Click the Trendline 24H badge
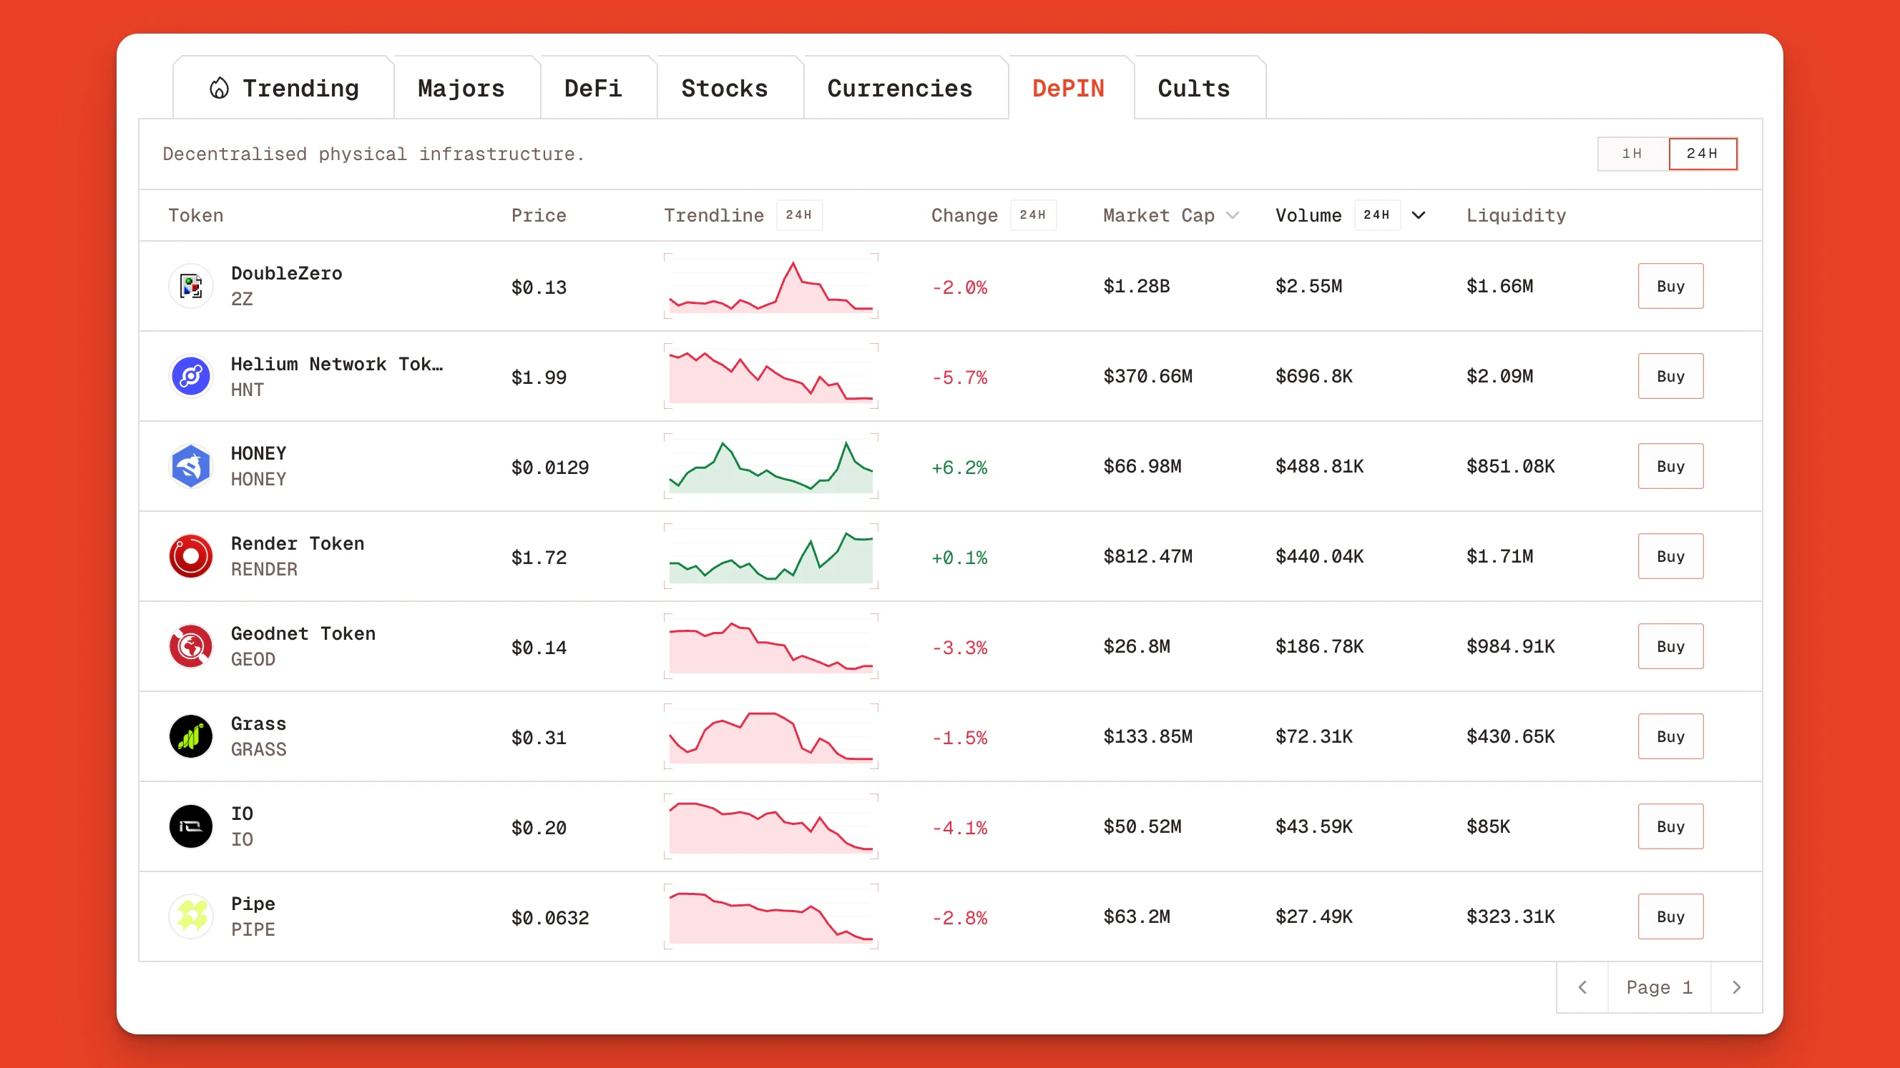 (x=799, y=215)
